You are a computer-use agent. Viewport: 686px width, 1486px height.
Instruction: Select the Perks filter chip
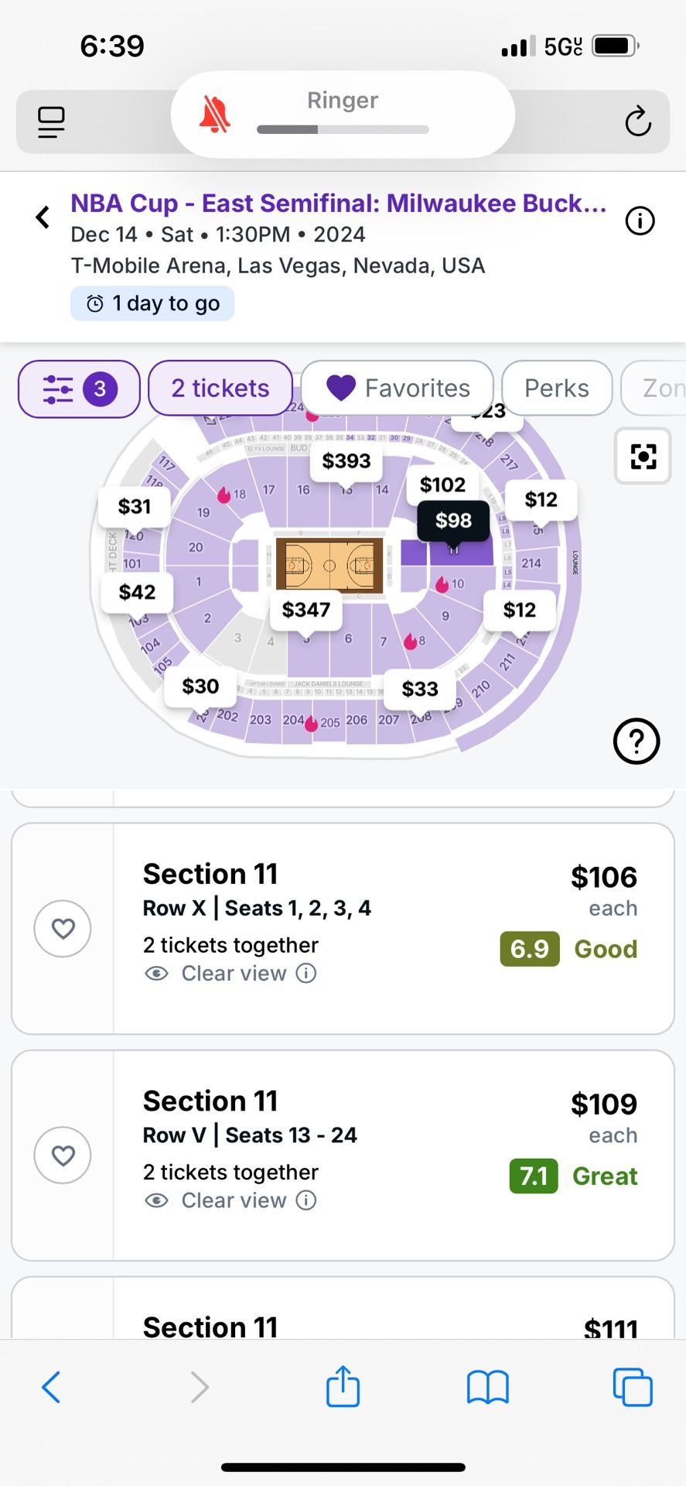click(556, 389)
